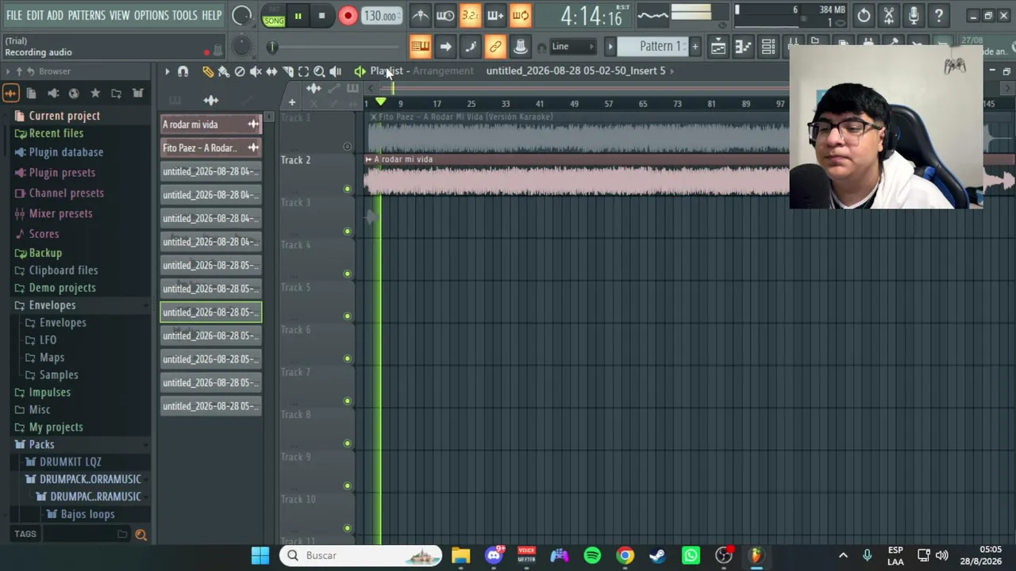Select the pencil draw tool in playlist

[208, 71]
